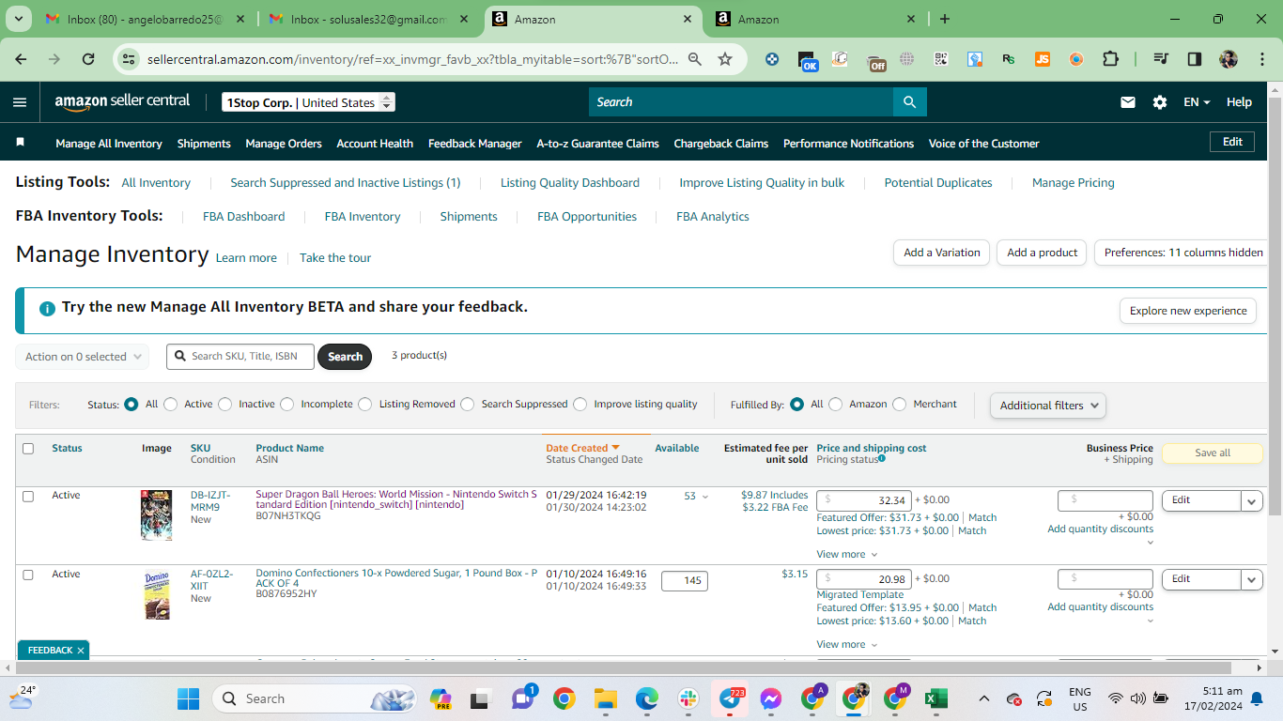Expand the Edit dropdown arrow for Super Dragon Ball row
1283x721 pixels.
1252,501
